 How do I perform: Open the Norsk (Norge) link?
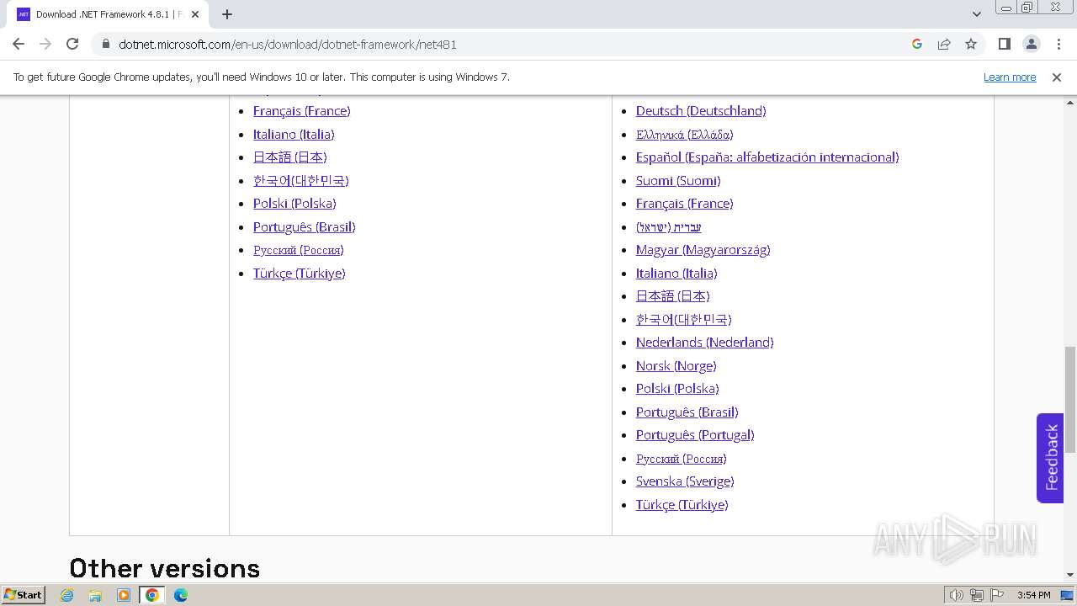(676, 365)
